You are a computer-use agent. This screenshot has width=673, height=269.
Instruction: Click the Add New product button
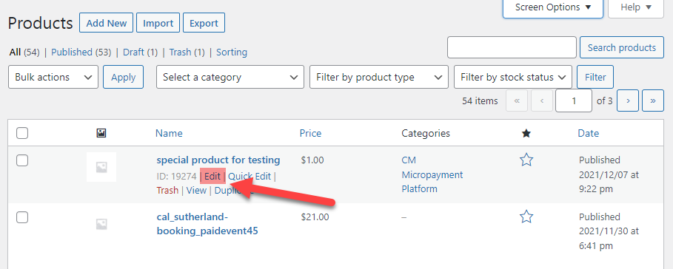[107, 23]
